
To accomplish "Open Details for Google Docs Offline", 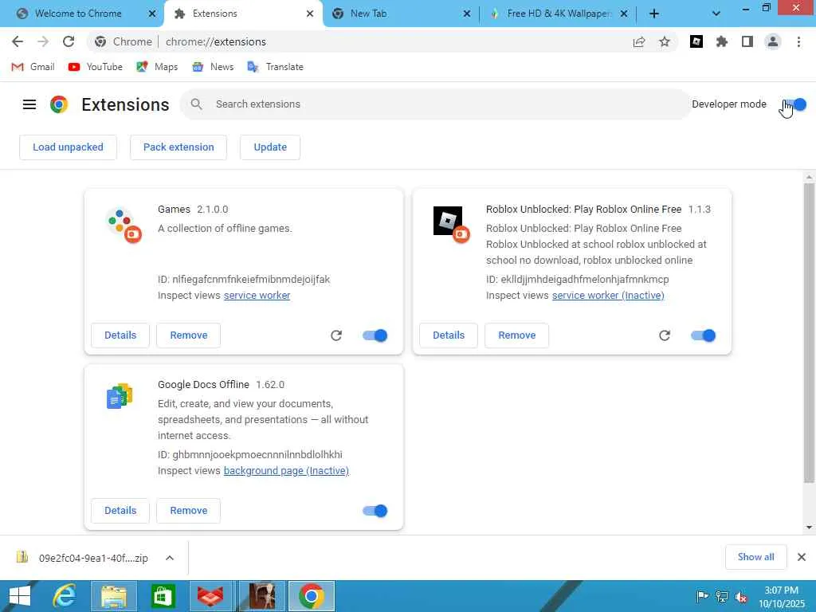I will click(120, 511).
